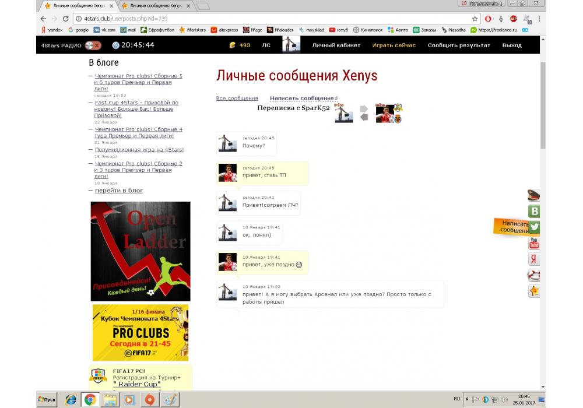Click the Open Ladder banner image
The width and height of the screenshot is (583, 408).
click(x=141, y=251)
